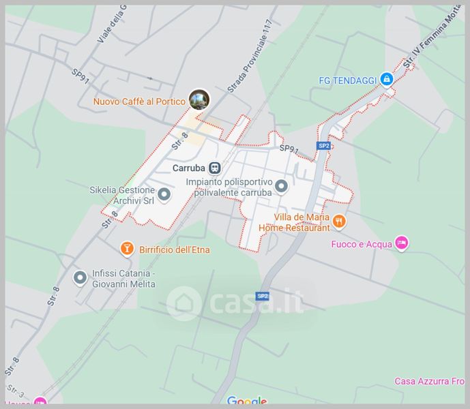Select the Birrificio dell'Etna cocktail pin
The width and height of the screenshot is (470, 409).
[x=127, y=249]
